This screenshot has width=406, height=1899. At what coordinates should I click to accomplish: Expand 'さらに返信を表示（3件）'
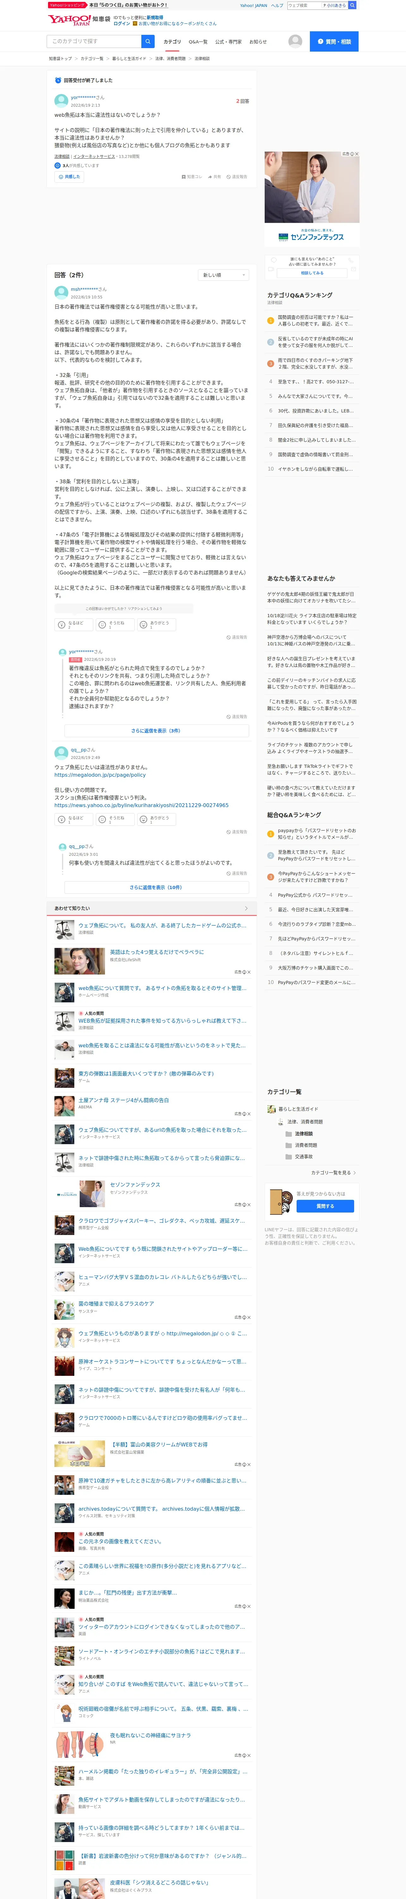pyautogui.click(x=156, y=730)
